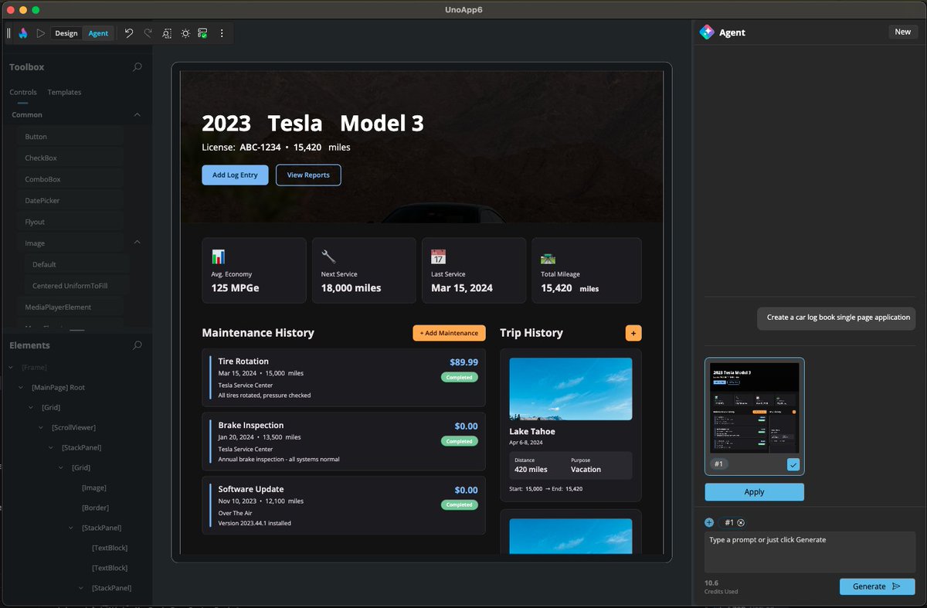This screenshot has height=608, width=927.
Task: Start a New agent conversation
Action: click(902, 32)
